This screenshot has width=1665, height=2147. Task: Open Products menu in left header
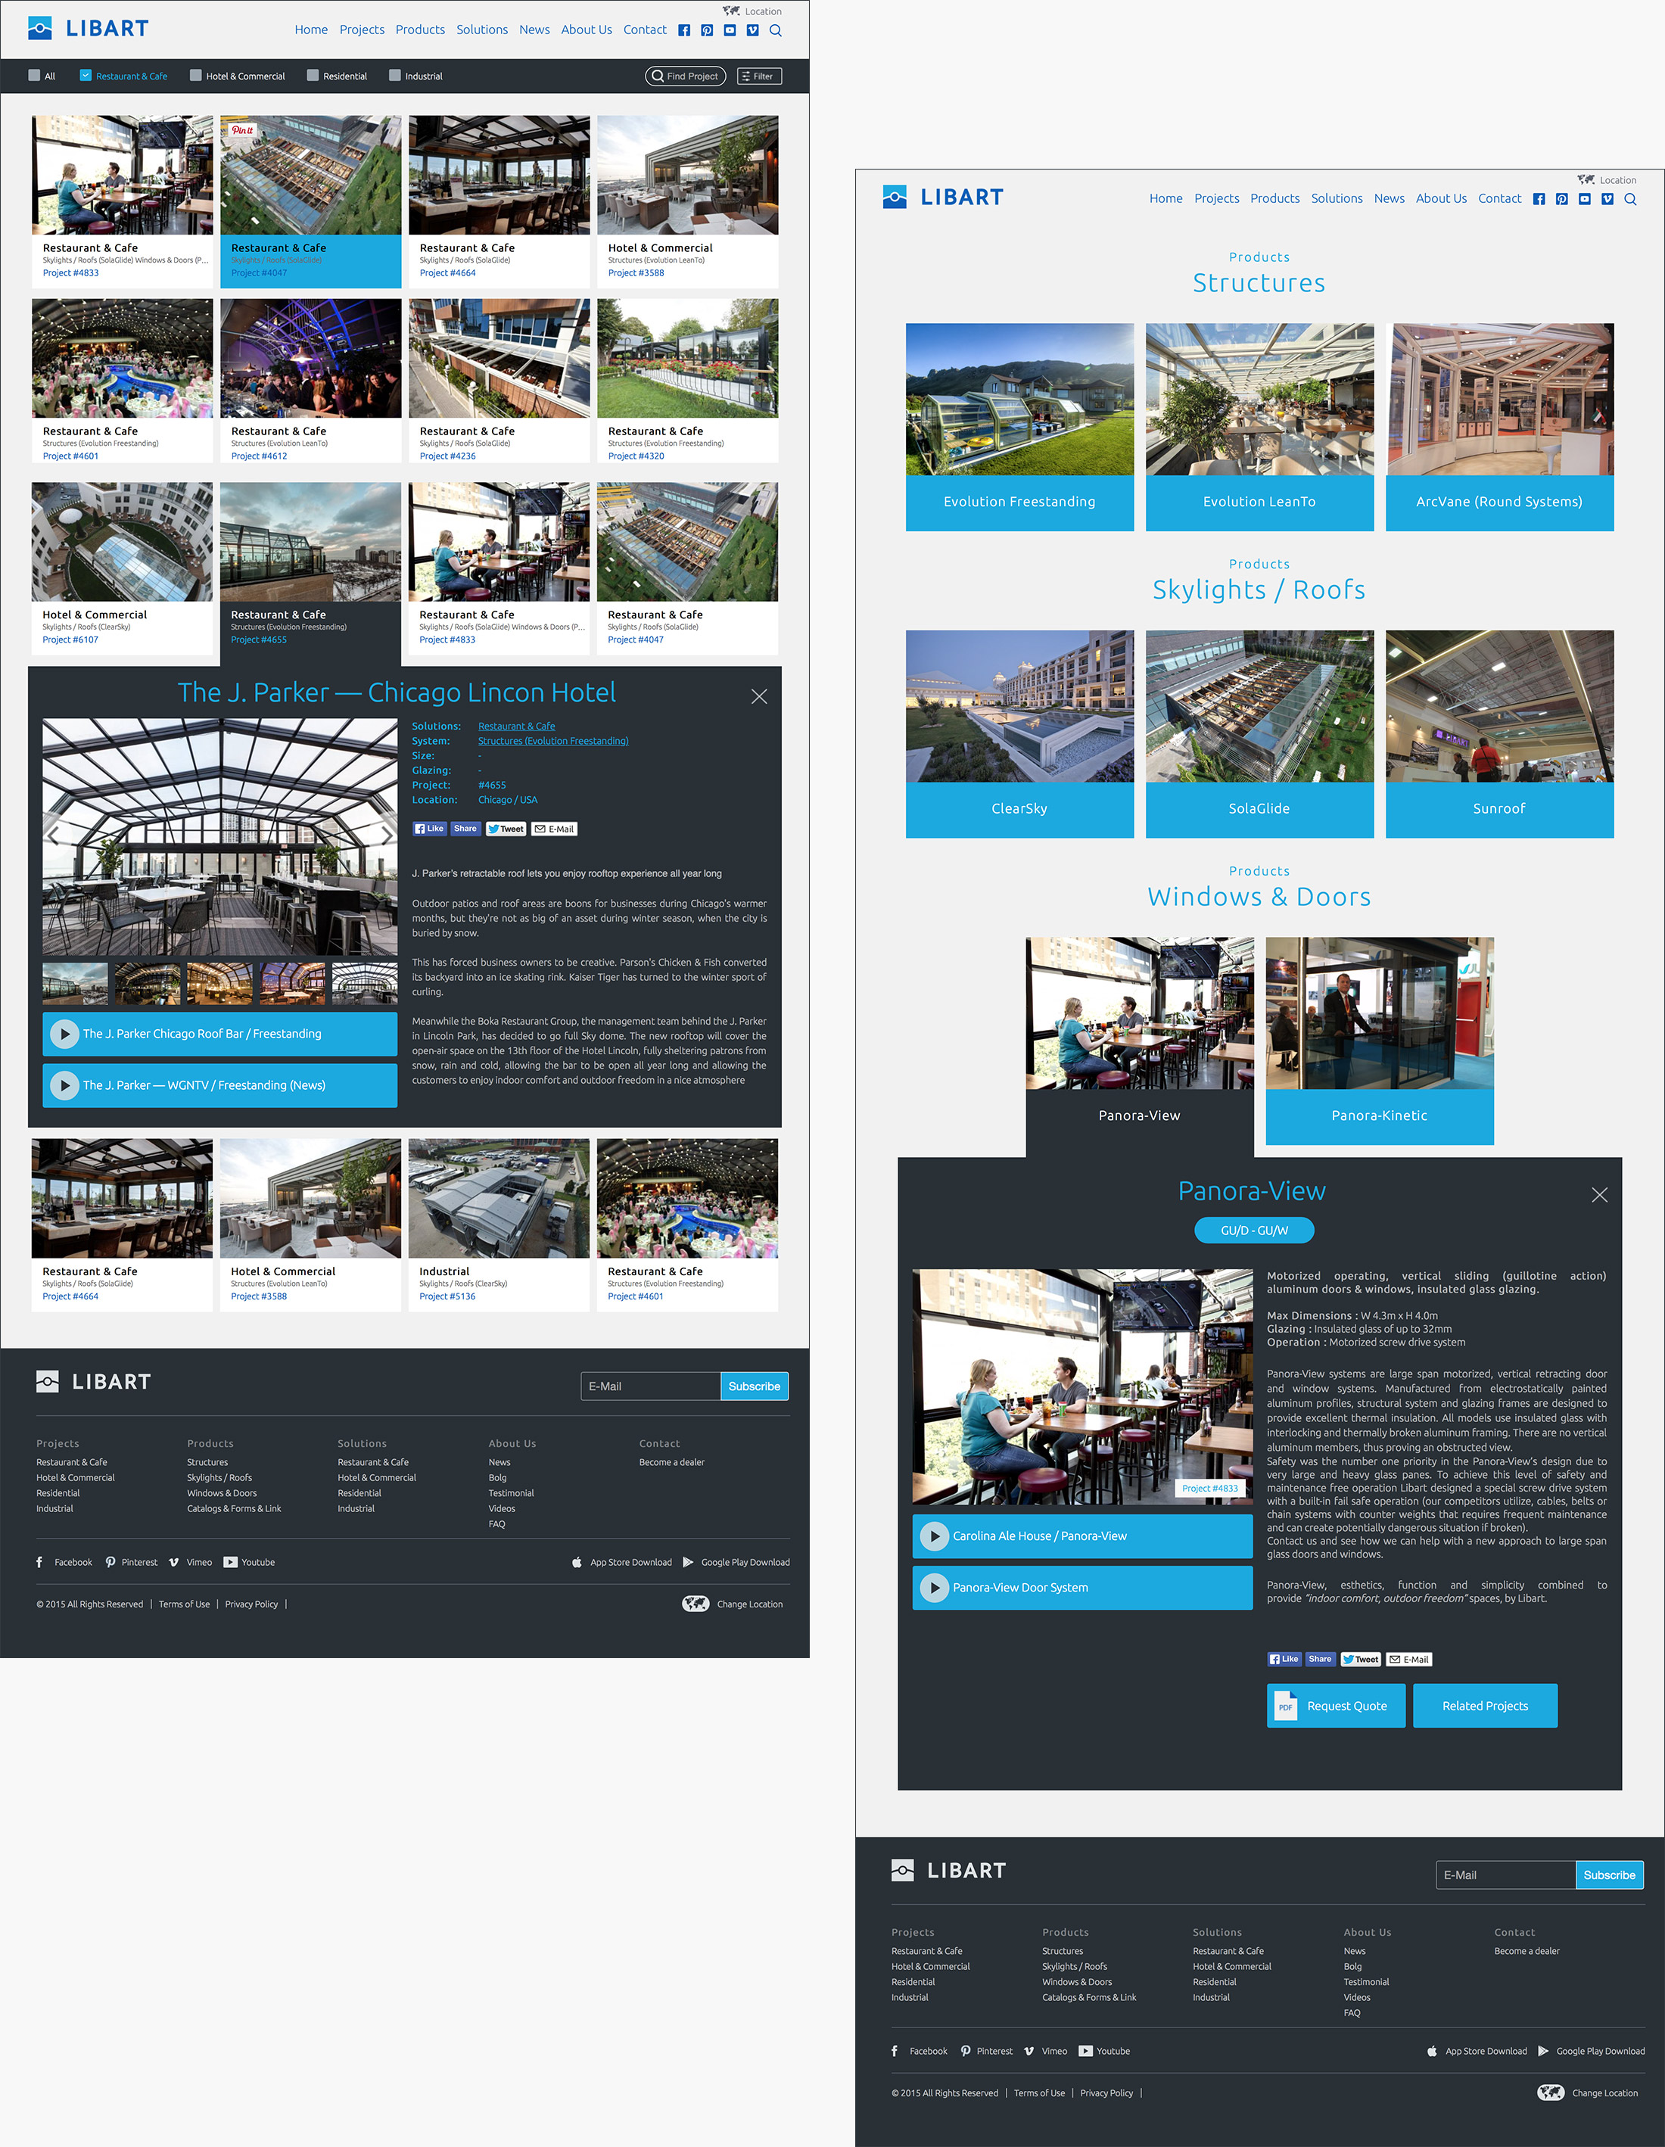[x=420, y=30]
